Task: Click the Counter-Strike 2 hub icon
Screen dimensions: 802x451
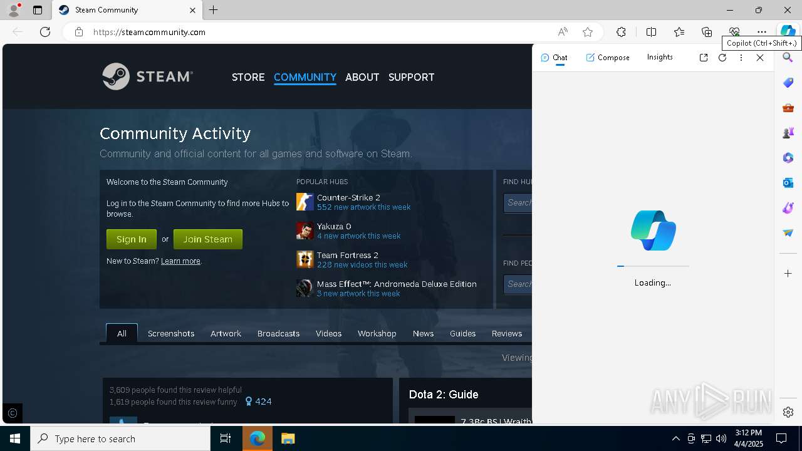Action: 305,202
